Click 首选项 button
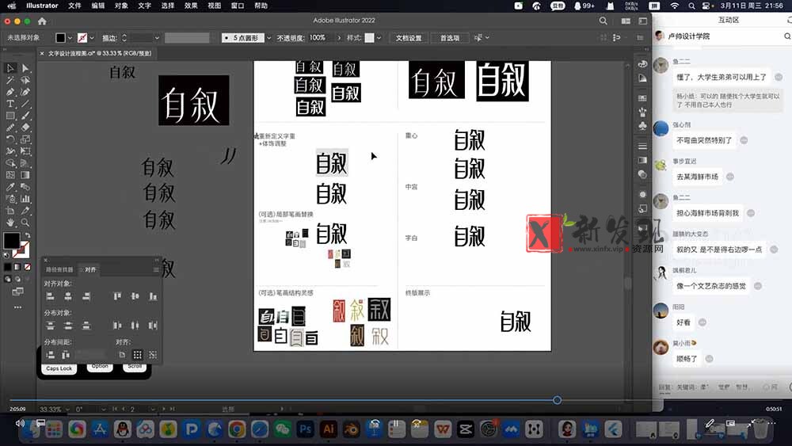Image resolution: width=792 pixels, height=446 pixels. pos(450,38)
